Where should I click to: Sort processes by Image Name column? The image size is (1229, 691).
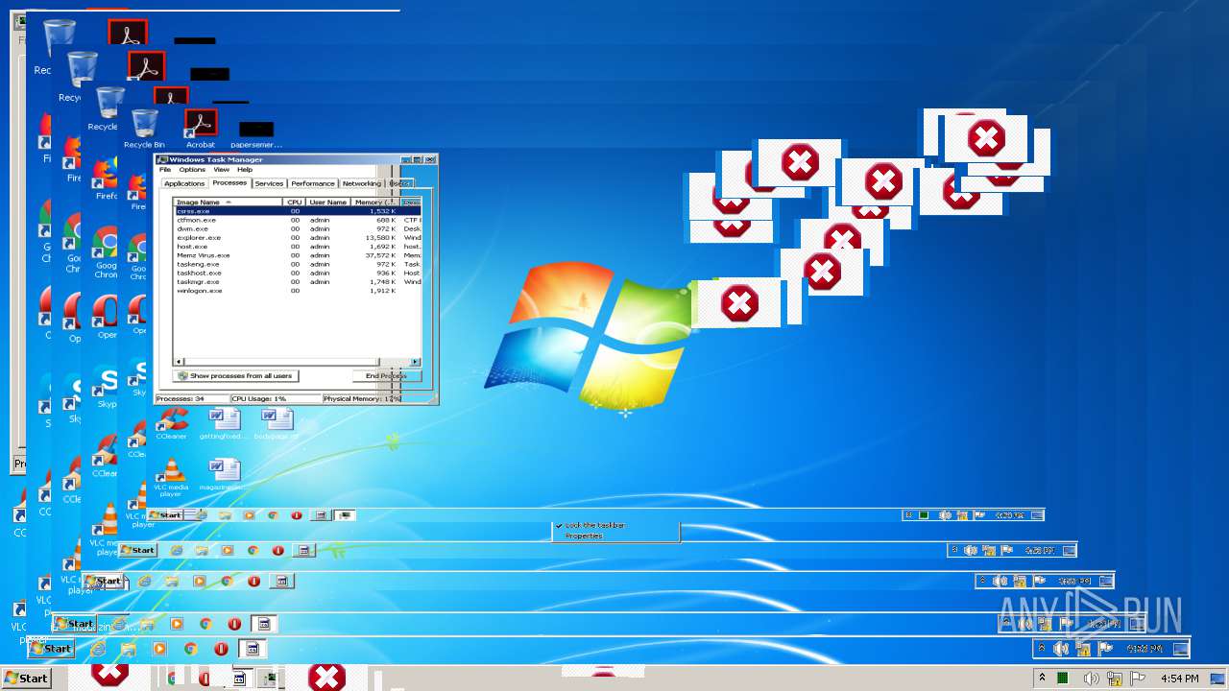(x=229, y=203)
